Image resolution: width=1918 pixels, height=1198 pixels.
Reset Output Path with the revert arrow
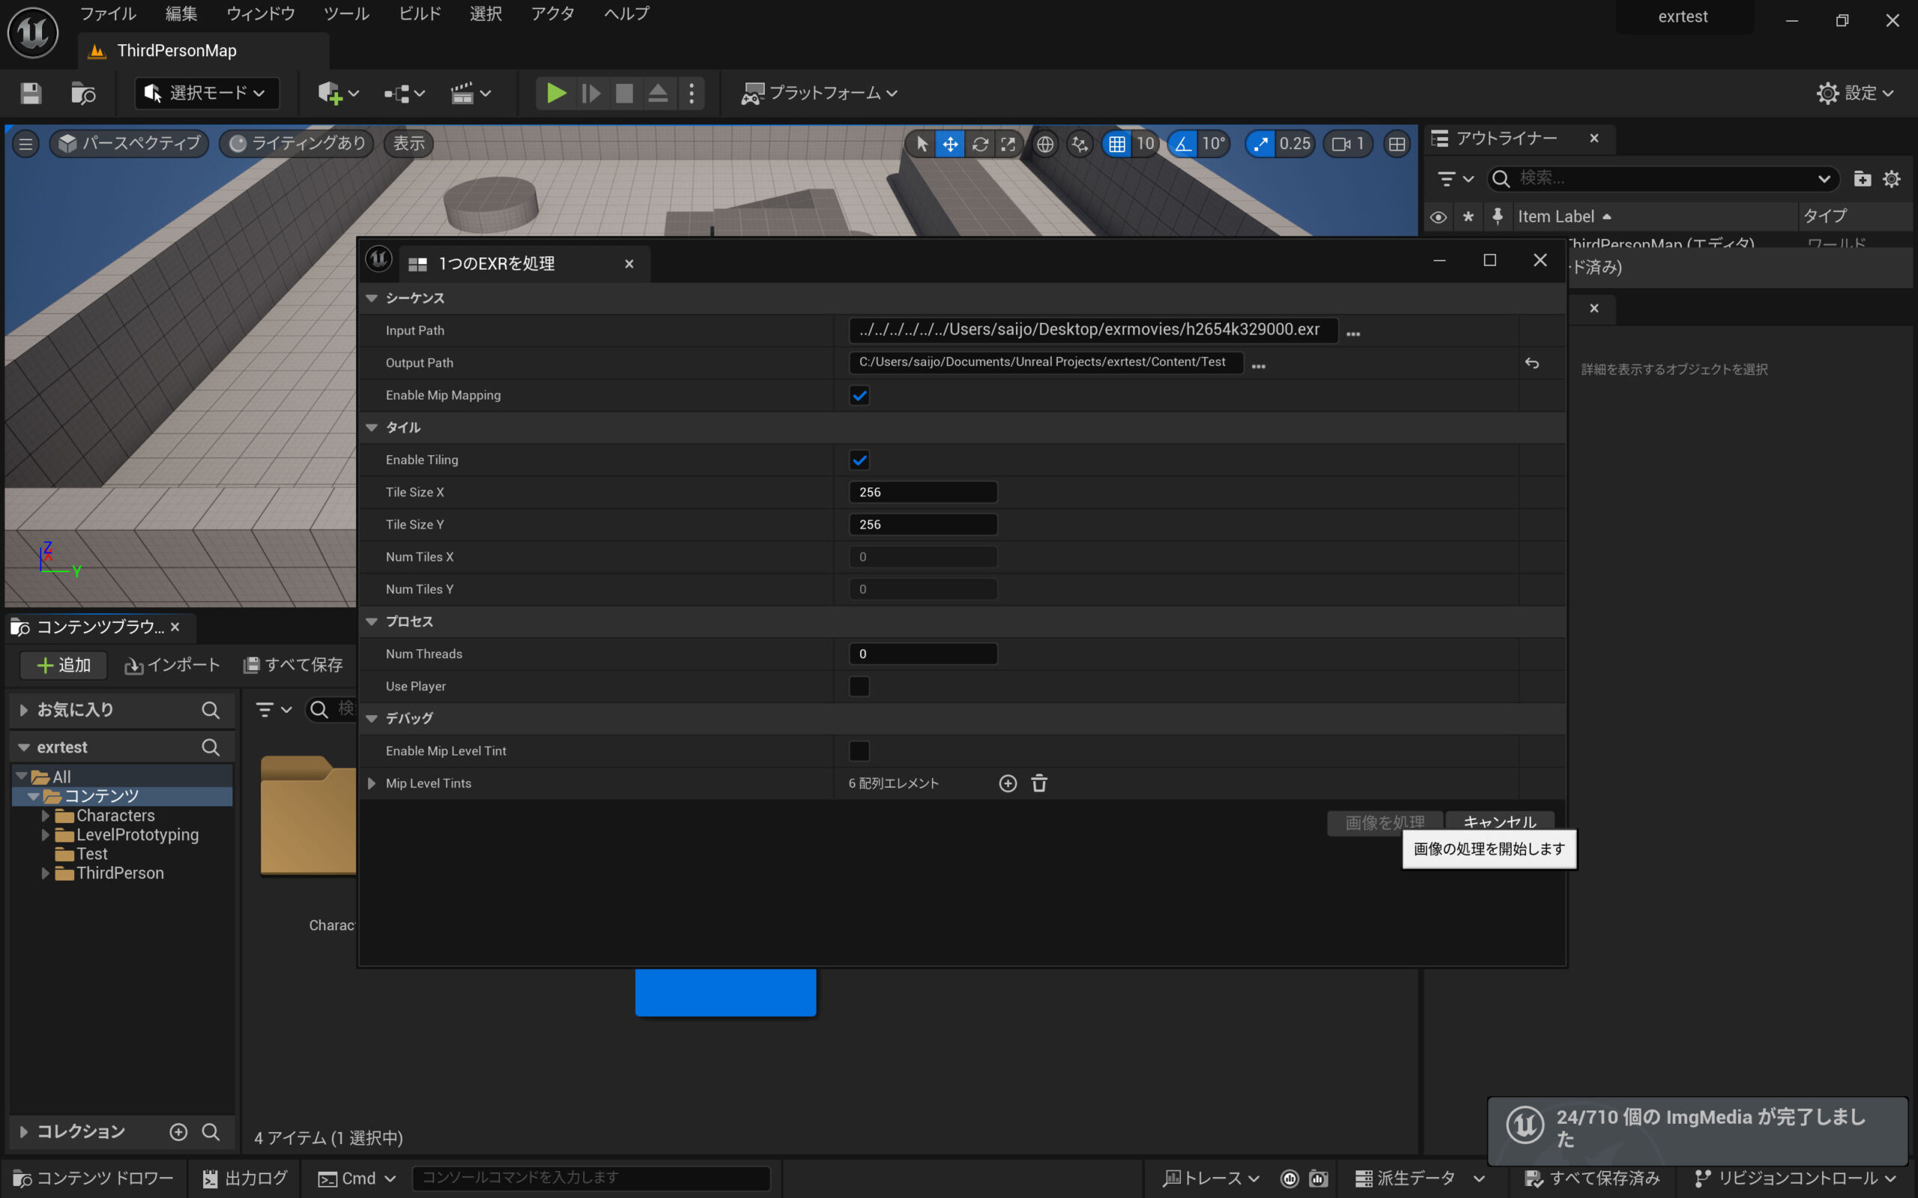tap(1531, 363)
